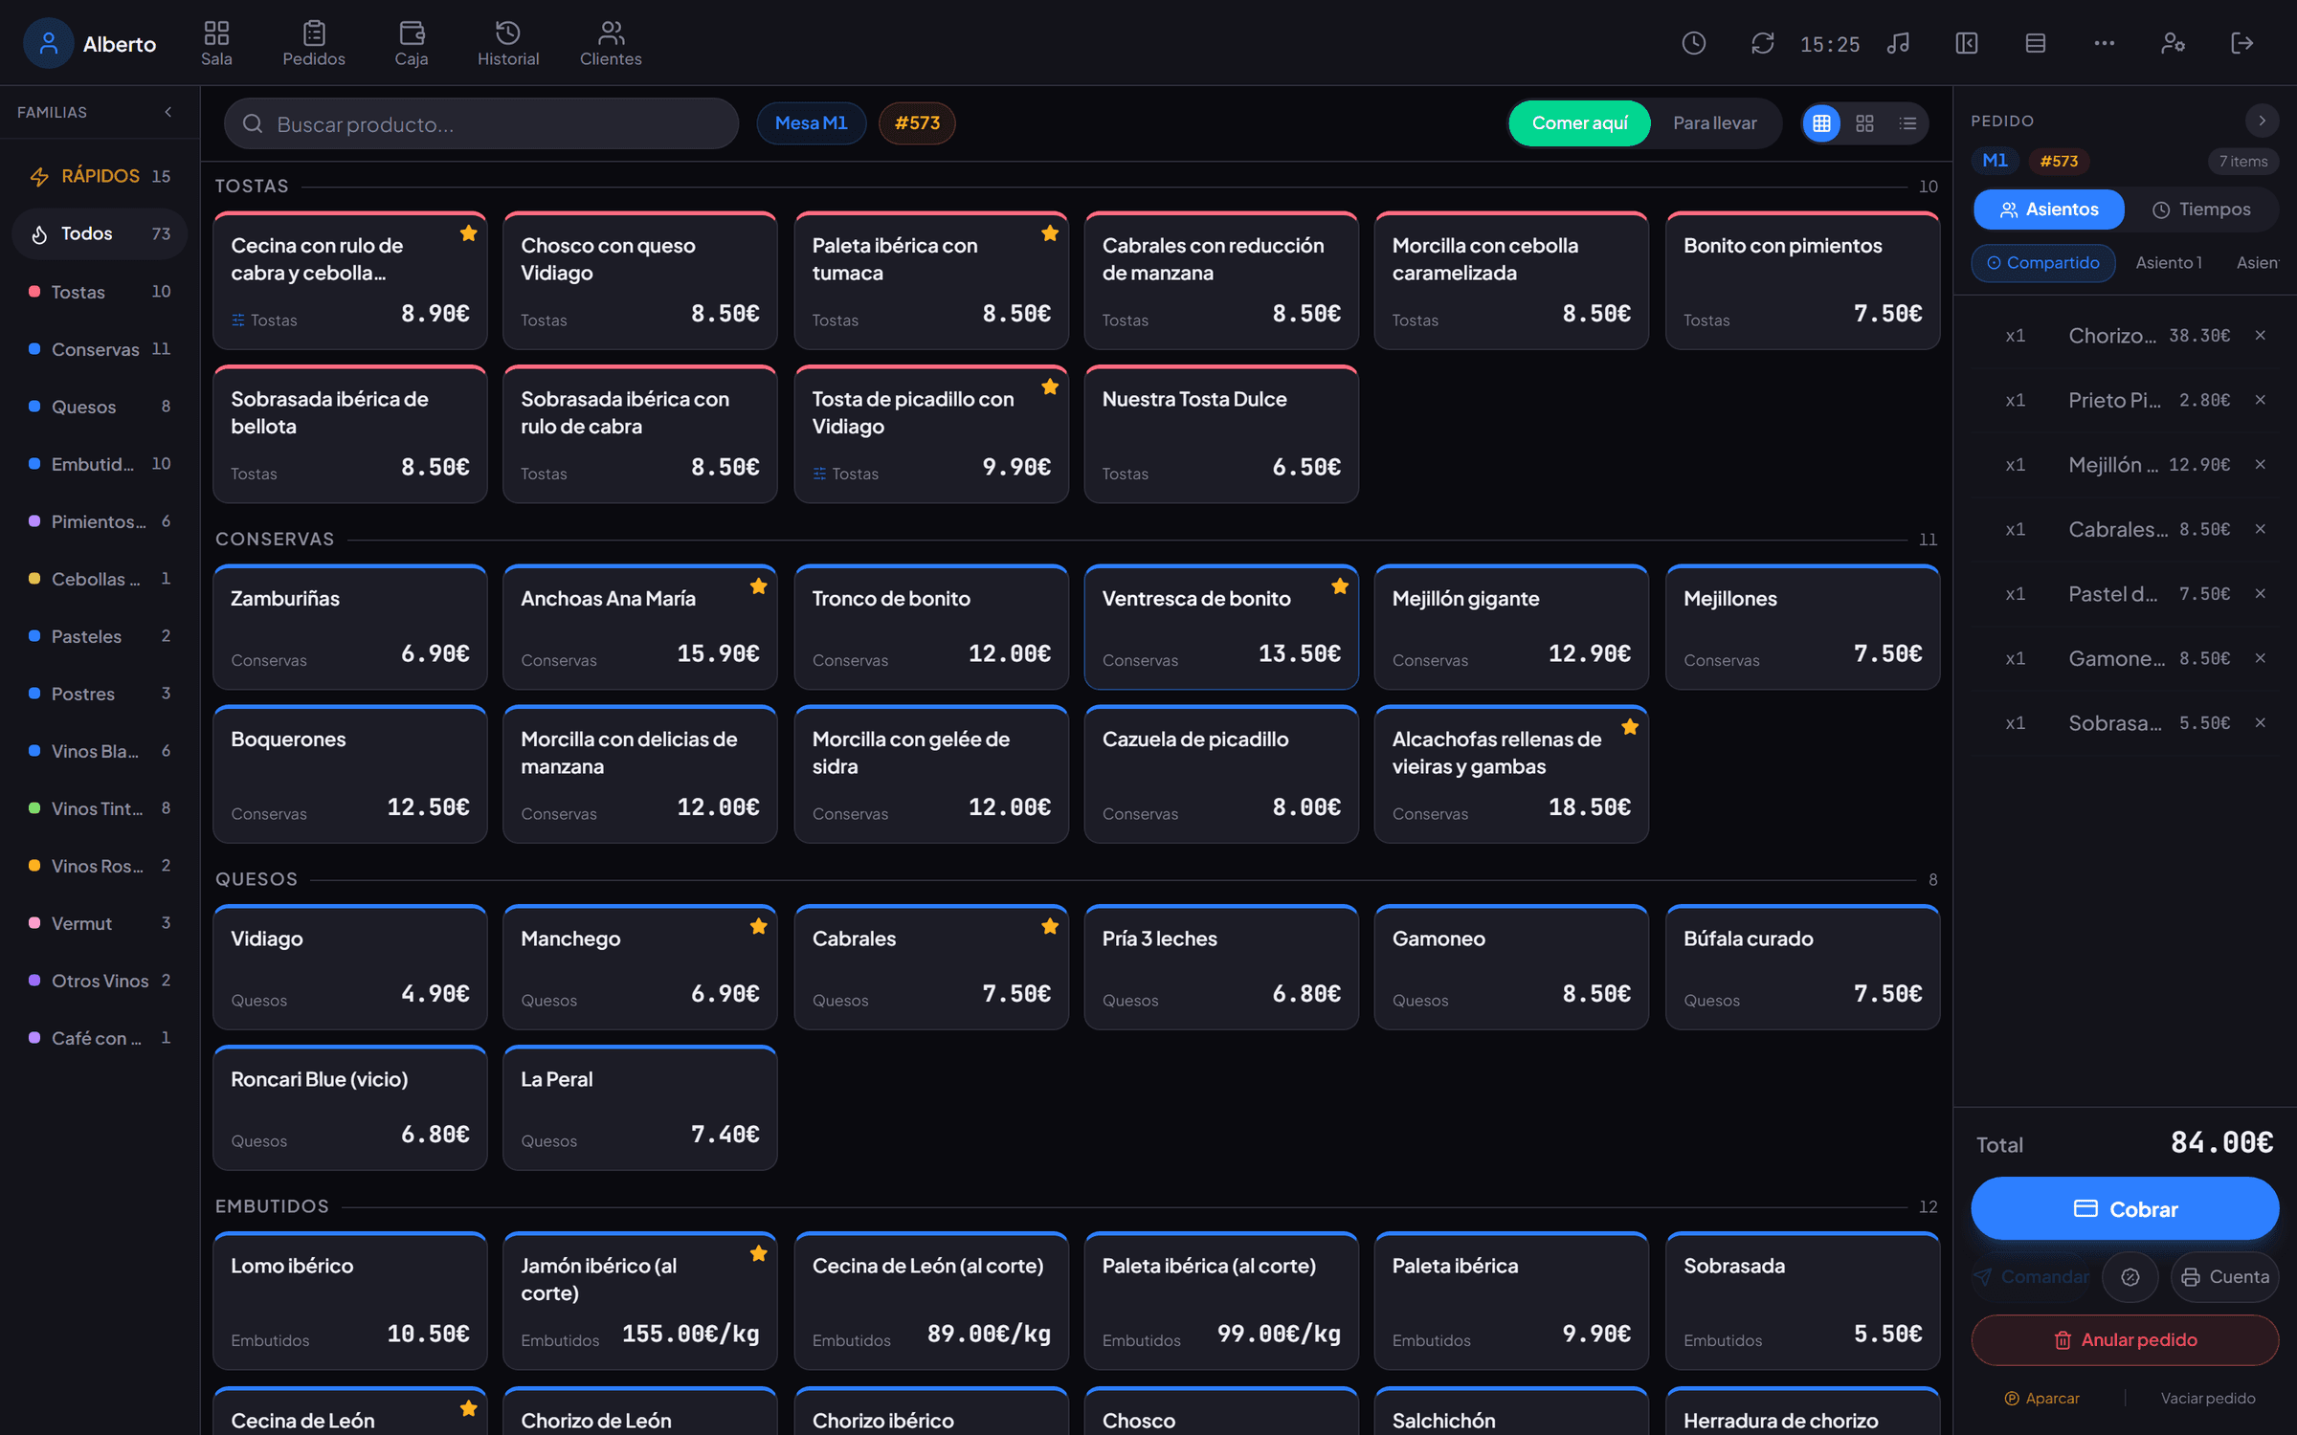The height and width of the screenshot is (1435, 2297).
Task: Filter by Postres family
Action: coord(100,694)
